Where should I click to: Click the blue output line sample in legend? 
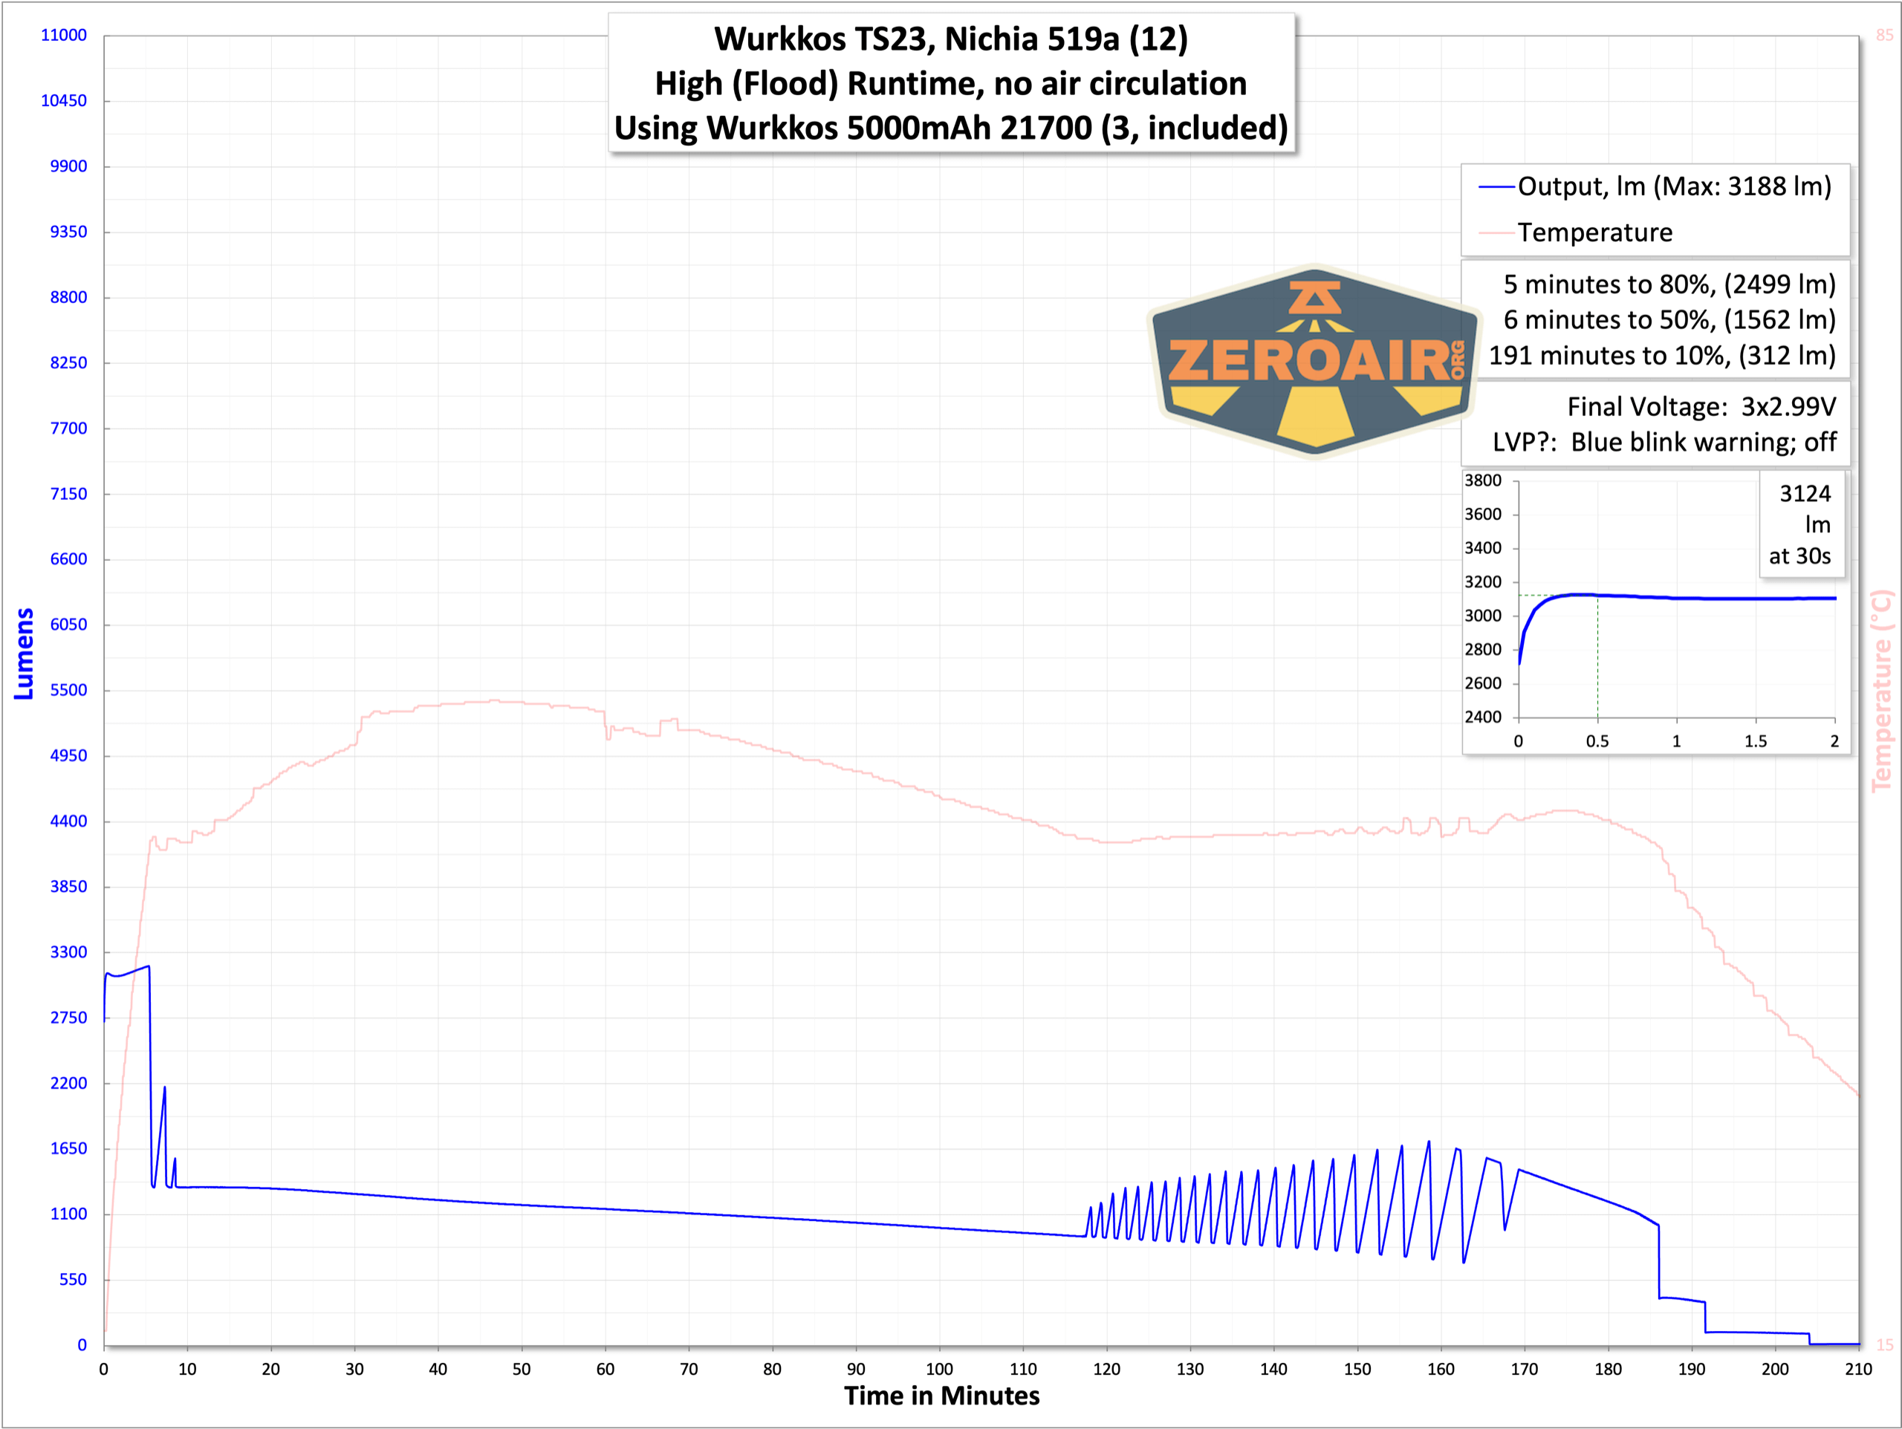pyautogui.click(x=1496, y=187)
